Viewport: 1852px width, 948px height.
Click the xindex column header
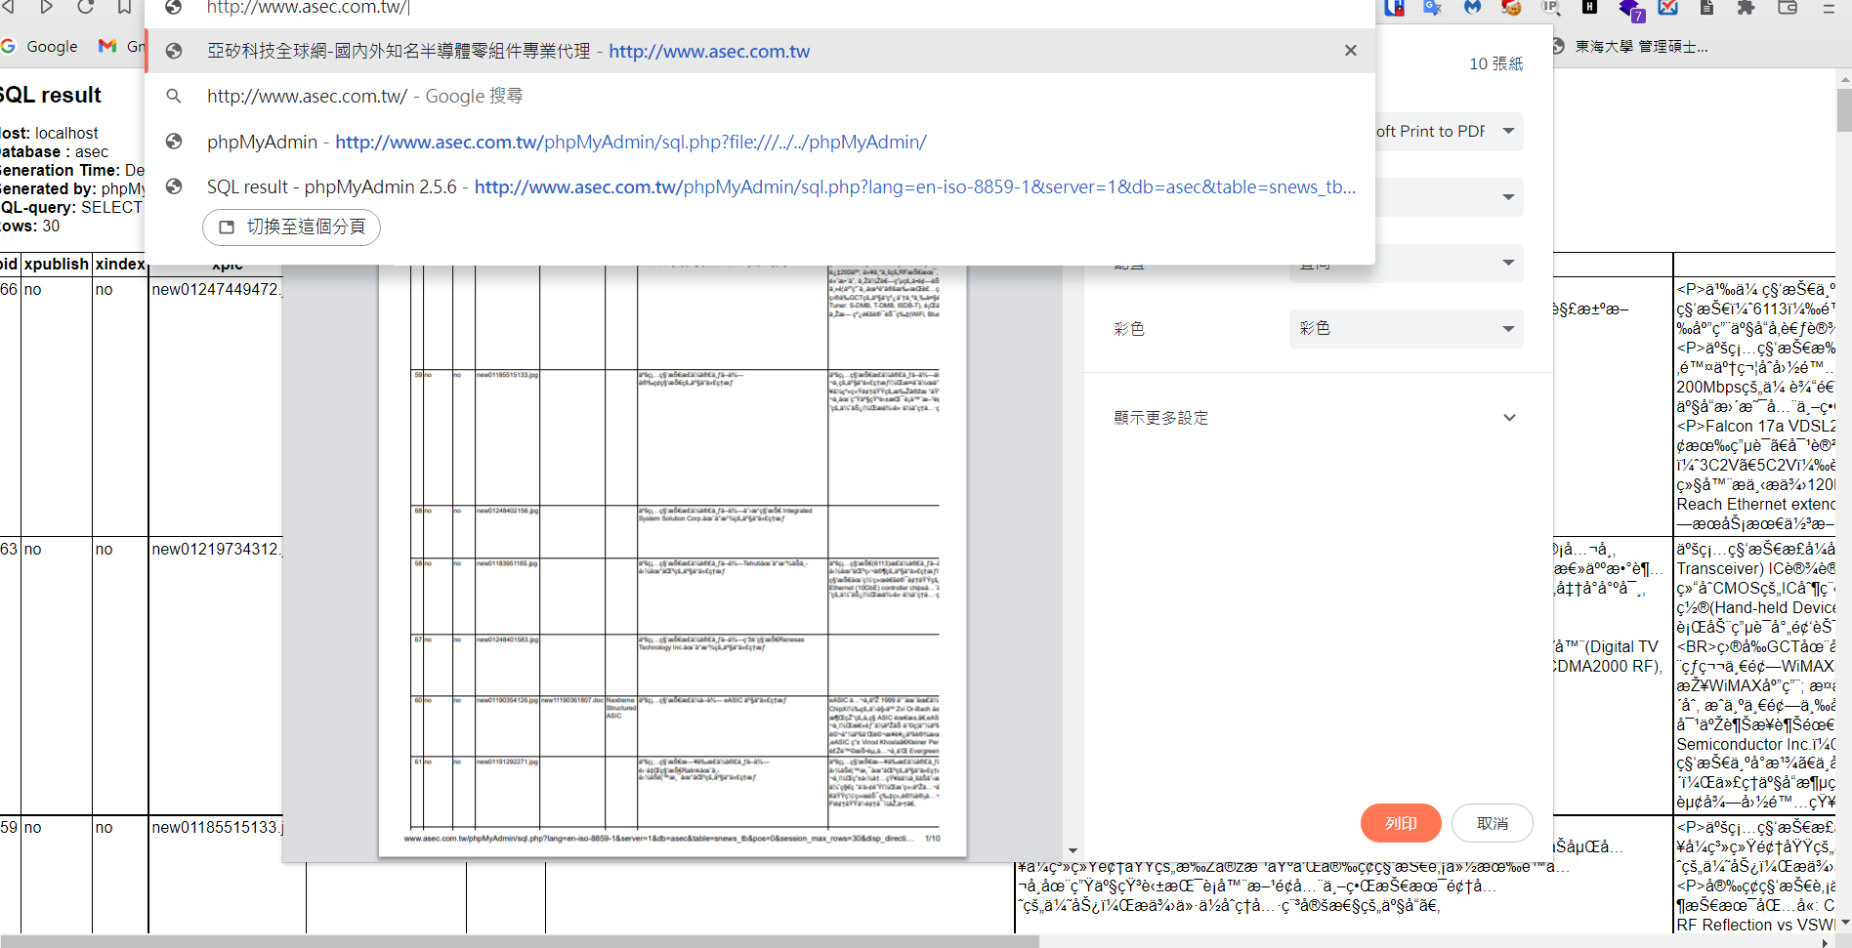coord(120,264)
